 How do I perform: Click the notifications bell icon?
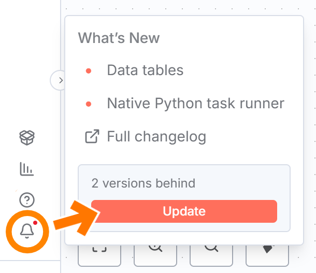(x=26, y=231)
